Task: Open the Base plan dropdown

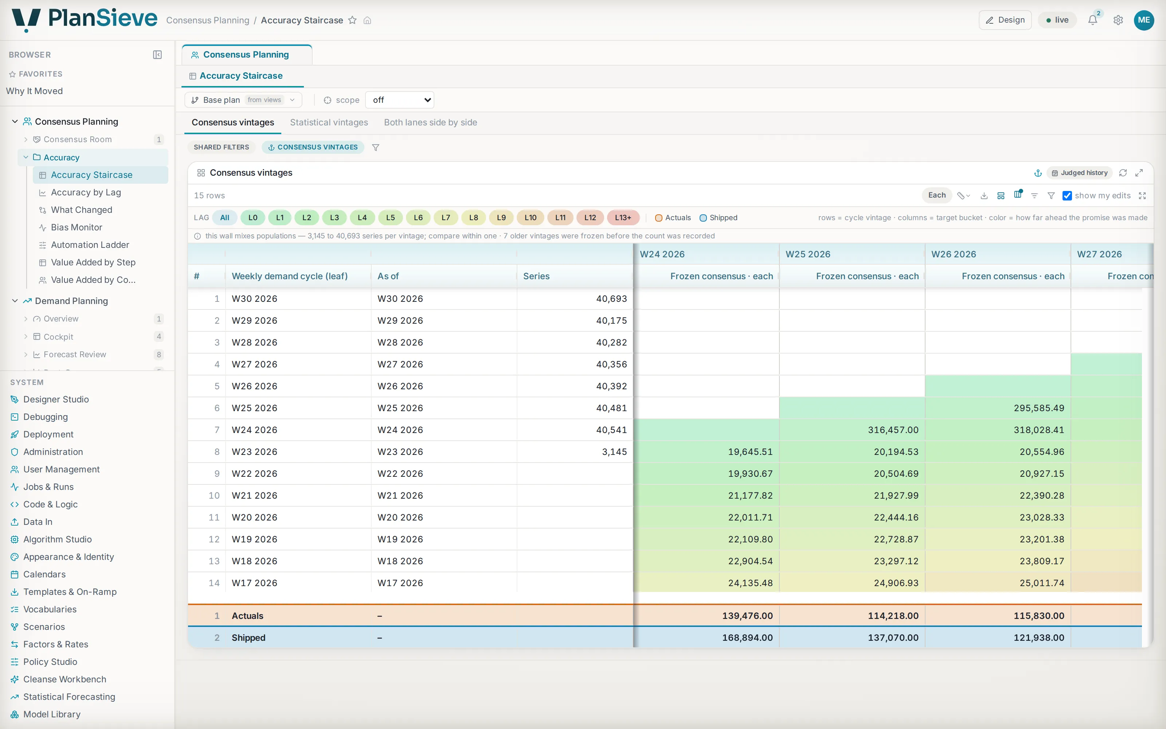Action: point(243,100)
